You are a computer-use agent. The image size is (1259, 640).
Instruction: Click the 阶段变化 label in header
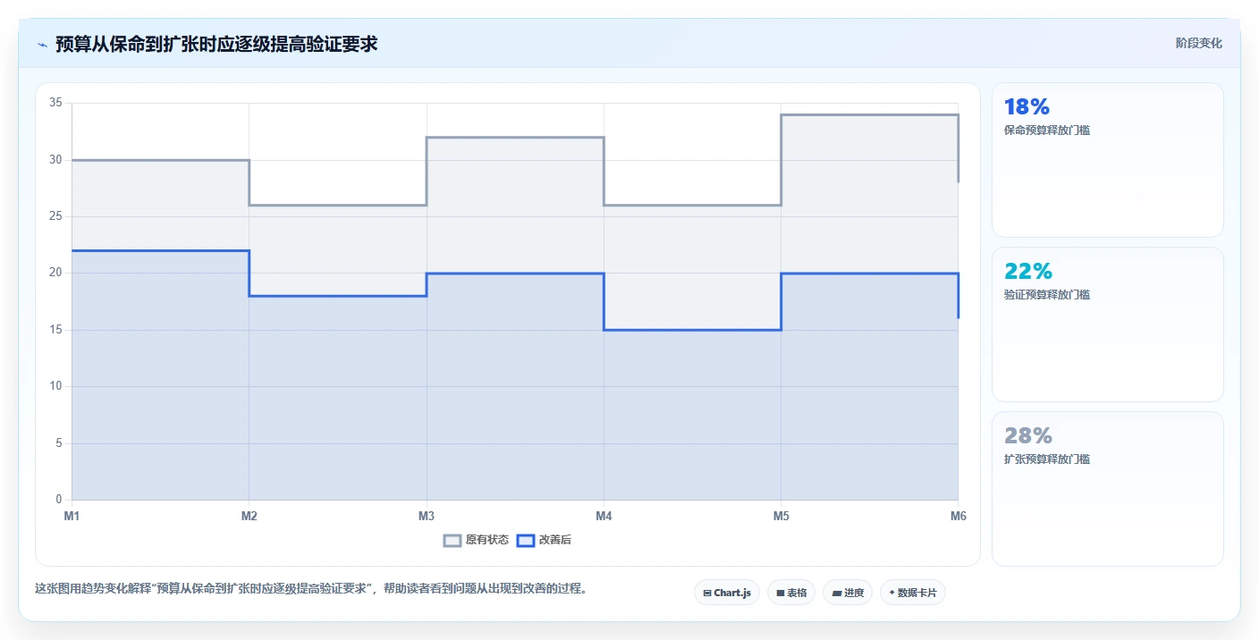click(x=1199, y=43)
